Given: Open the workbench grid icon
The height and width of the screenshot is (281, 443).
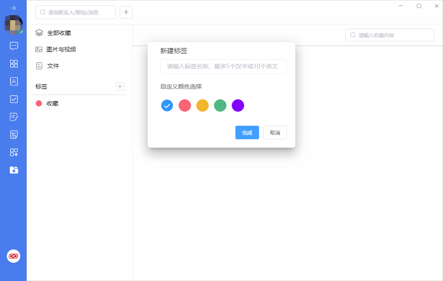Looking at the screenshot, I should click(14, 64).
